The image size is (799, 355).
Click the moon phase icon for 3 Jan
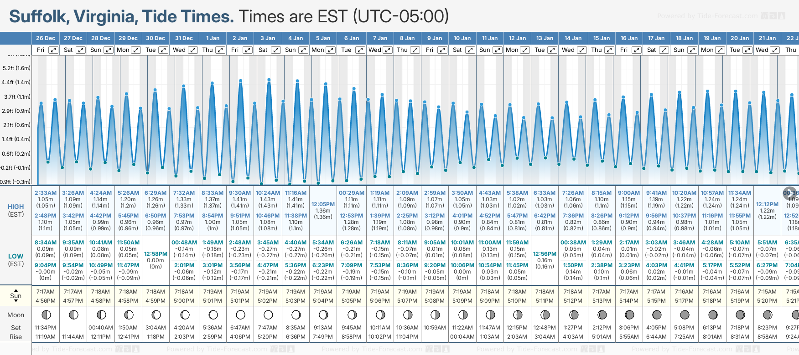[268, 315]
